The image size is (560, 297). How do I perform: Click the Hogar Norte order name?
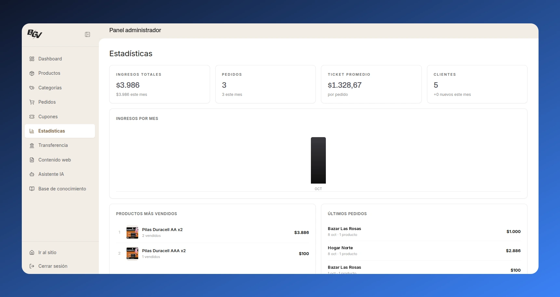pyautogui.click(x=340, y=248)
